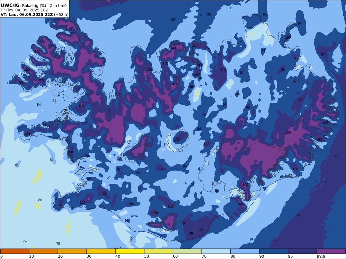Click the light green 60-70 legend swatch
The image size is (346, 259).
click(187, 251)
